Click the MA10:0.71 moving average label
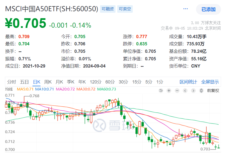Screen dimensions: 225x153 click(44, 89)
